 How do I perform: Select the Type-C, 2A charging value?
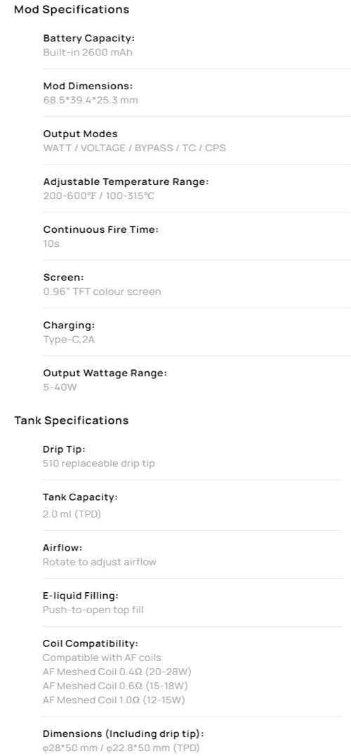click(x=69, y=340)
